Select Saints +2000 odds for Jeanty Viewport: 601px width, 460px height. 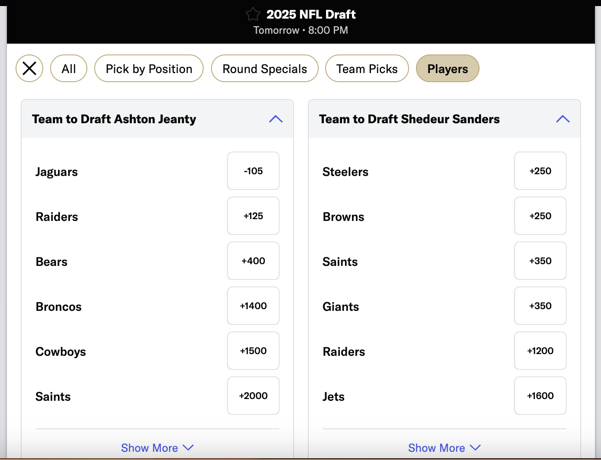pyautogui.click(x=253, y=396)
